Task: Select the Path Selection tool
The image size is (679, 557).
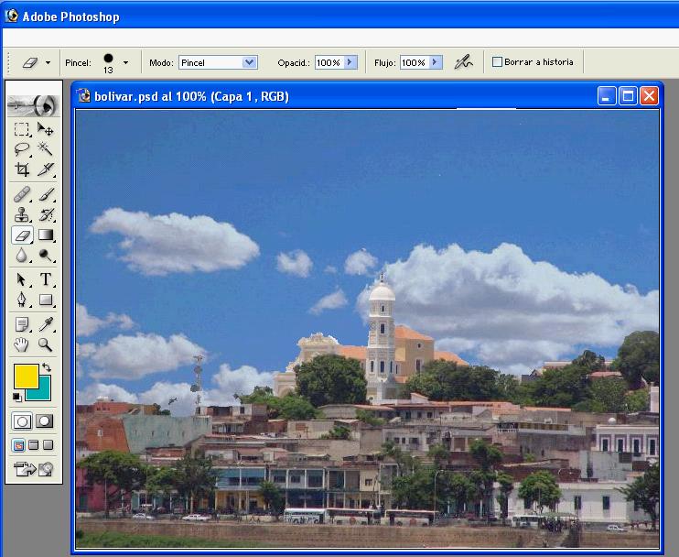Action: [22, 279]
